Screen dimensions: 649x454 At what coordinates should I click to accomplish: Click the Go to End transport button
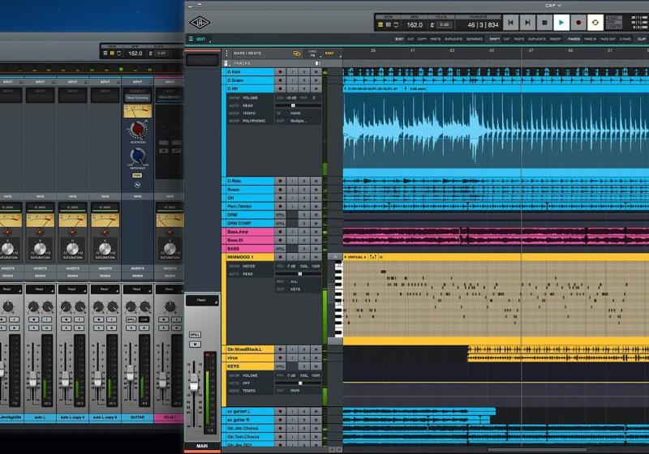click(x=527, y=24)
